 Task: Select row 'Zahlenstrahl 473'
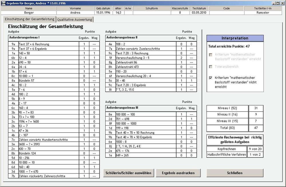coord(151,67)
